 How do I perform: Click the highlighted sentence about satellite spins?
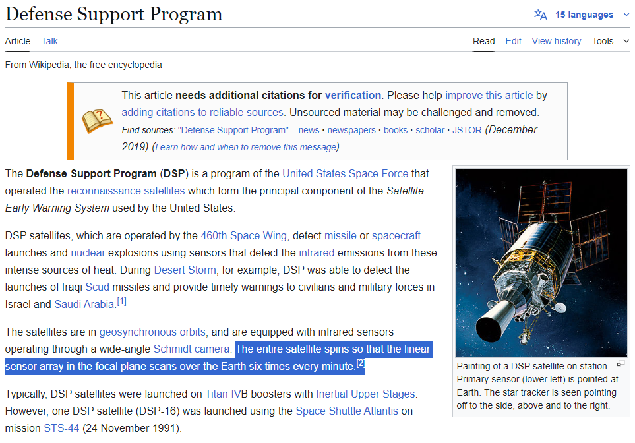(219, 357)
